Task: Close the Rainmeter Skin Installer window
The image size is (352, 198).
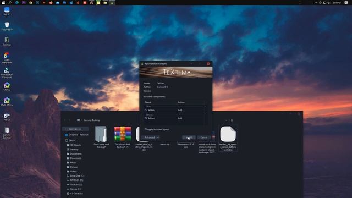Action: click(208, 64)
